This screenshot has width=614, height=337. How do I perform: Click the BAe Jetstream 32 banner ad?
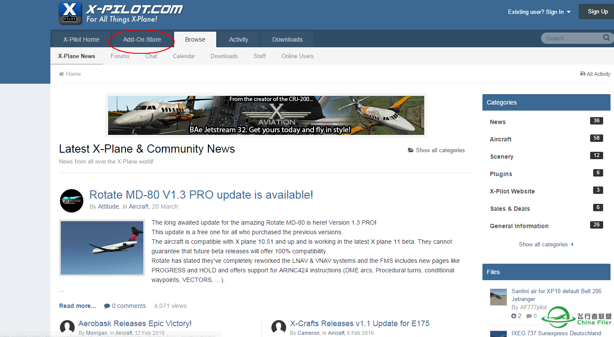266,115
